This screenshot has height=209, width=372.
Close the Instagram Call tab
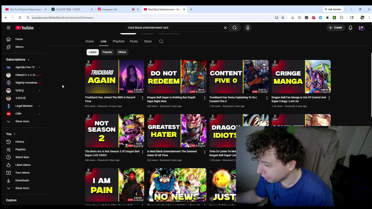pyautogui.click(x=138, y=9)
